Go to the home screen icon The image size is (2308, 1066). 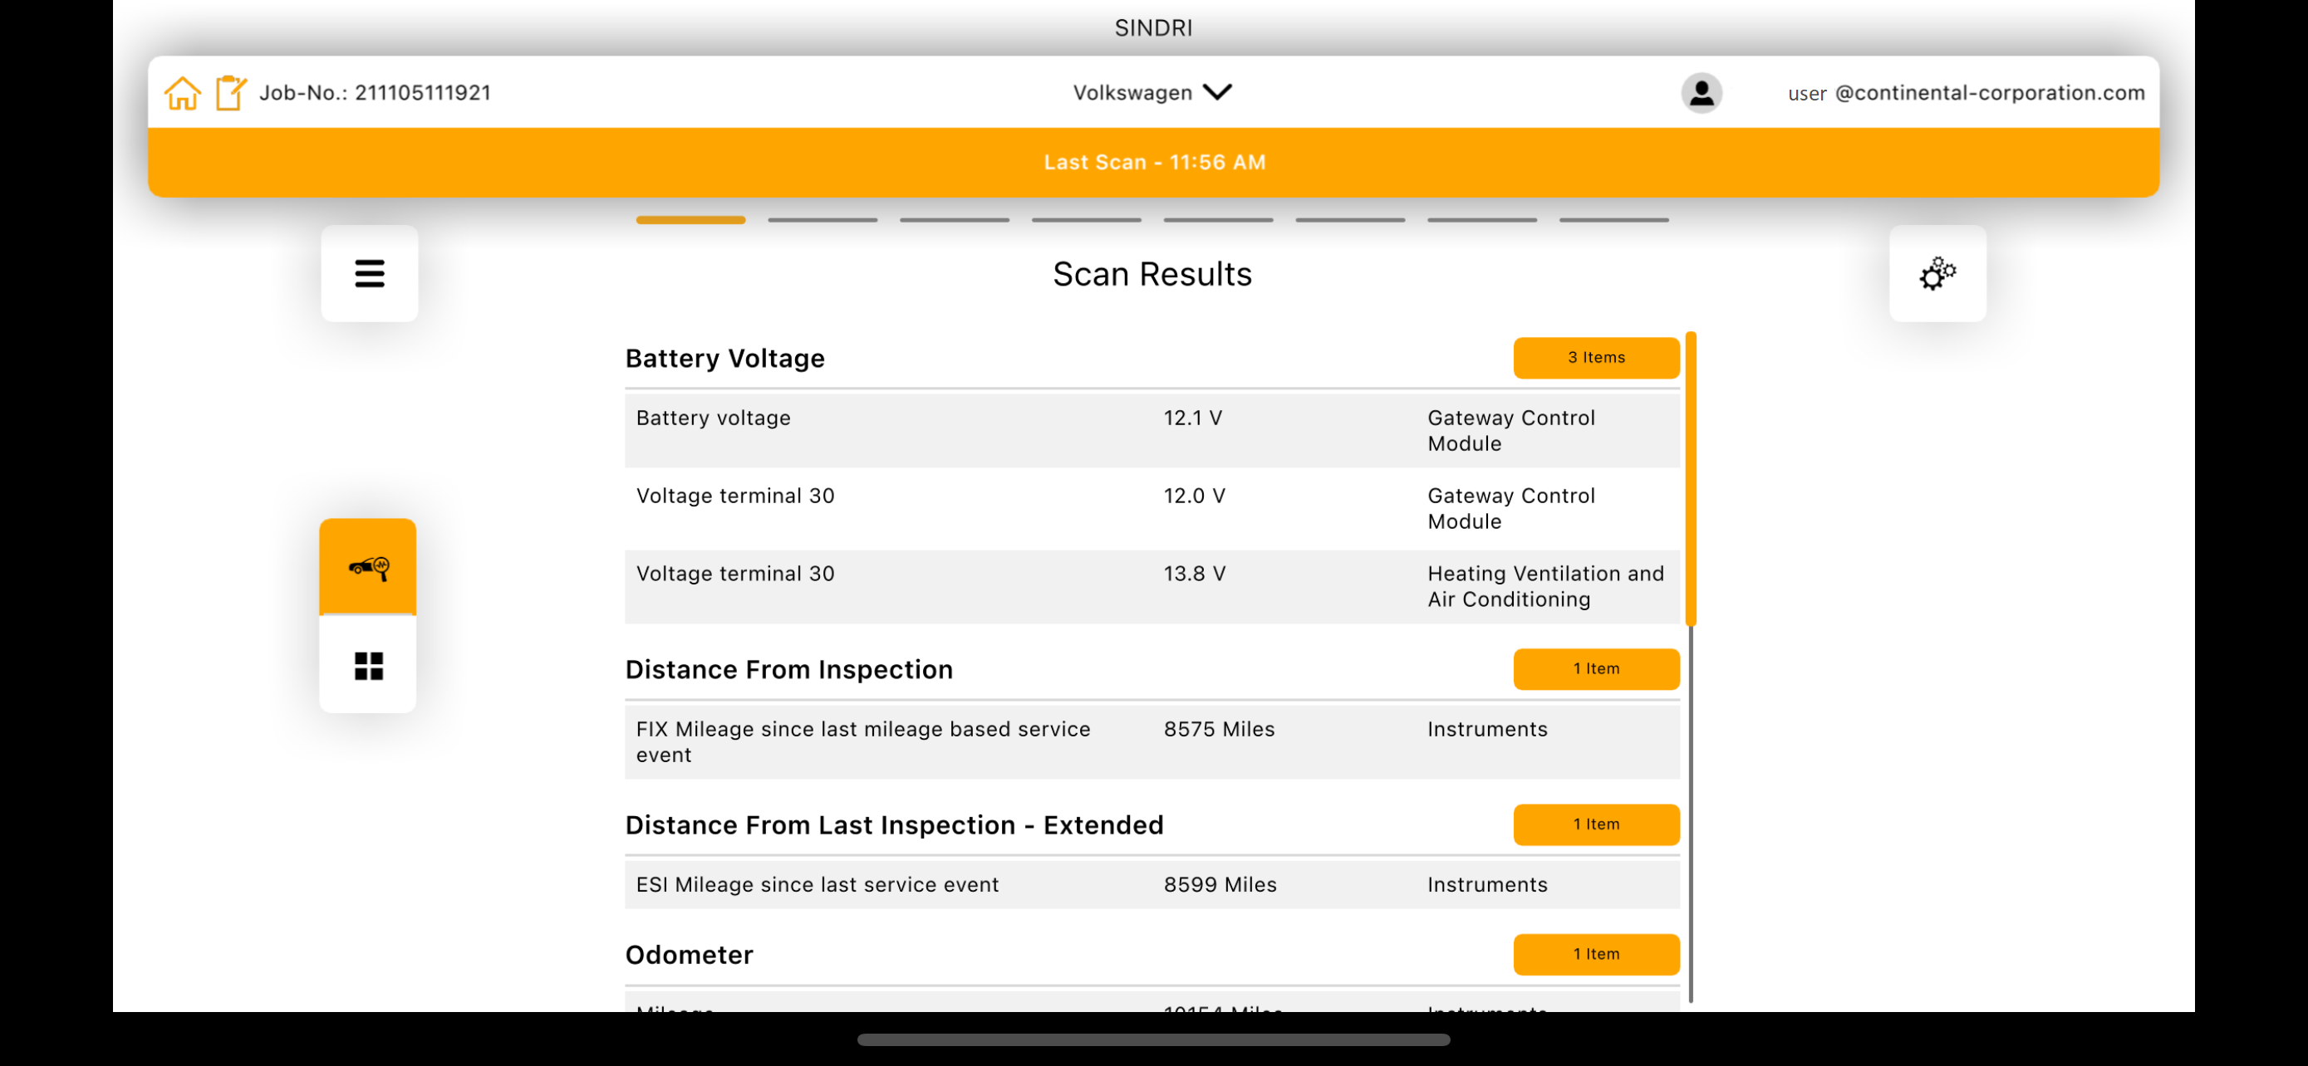click(182, 92)
